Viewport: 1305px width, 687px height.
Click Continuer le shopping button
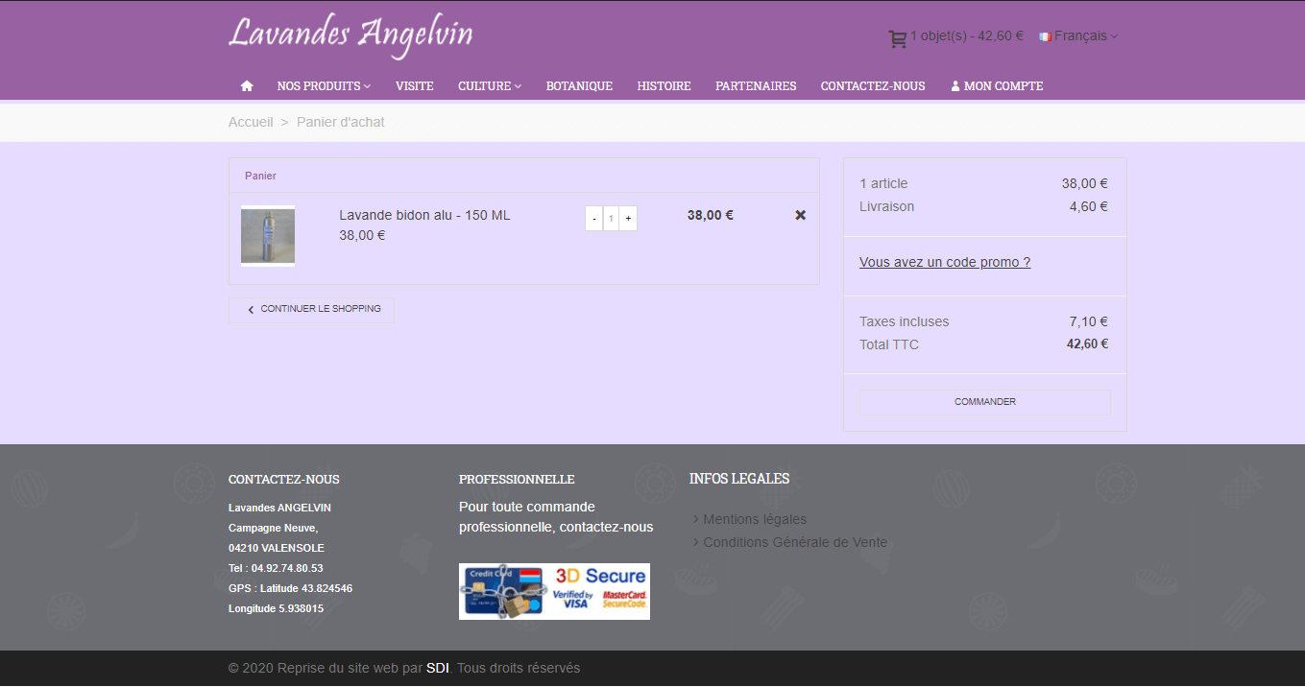pyautogui.click(x=311, y=310)
